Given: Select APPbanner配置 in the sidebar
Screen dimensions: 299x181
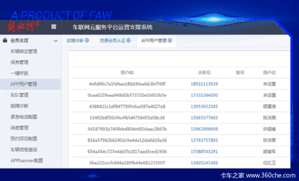Looking at the screenshot, I should click(x=27, y=161).
